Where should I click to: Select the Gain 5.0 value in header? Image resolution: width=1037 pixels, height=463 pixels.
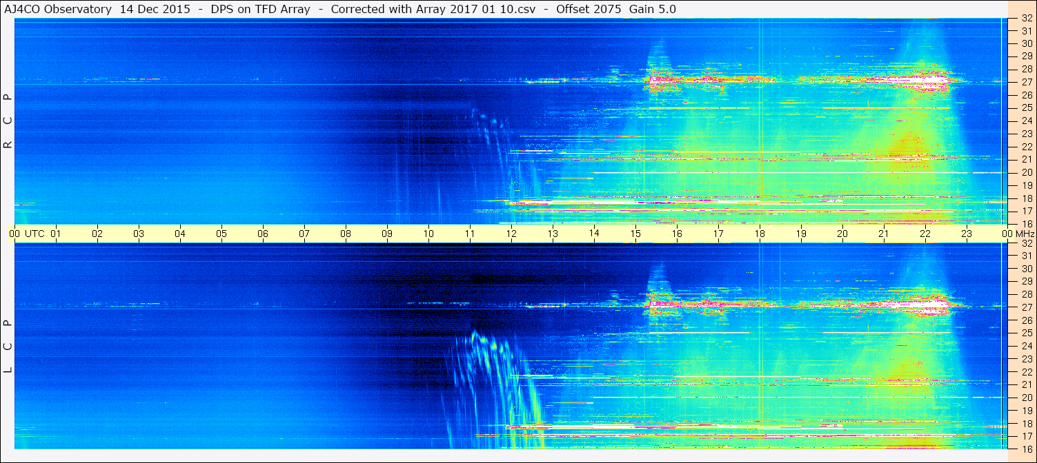click(653, 9)
